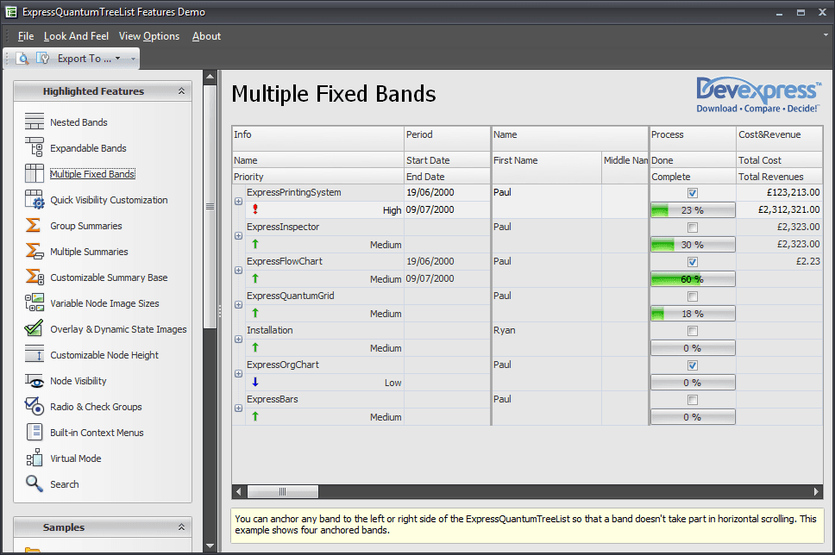This screenshot has height=555, width=835.
Task: Click the Nested Bands icon
Action: (35, 122)
